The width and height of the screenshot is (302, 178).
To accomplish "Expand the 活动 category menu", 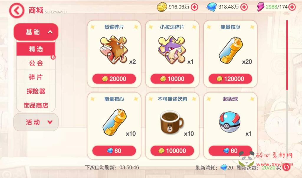I will [x=36, y=122].
